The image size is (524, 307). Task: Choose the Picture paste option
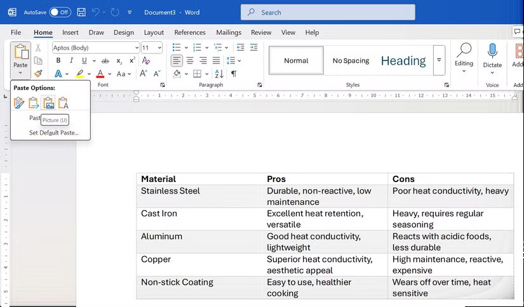click(x=49, y=103)
